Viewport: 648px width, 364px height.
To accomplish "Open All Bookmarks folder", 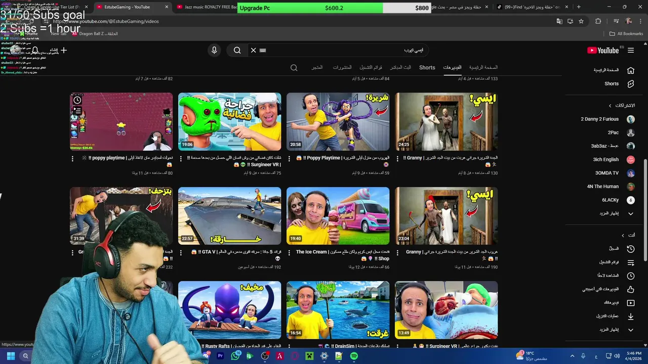I will coord(626,34).
